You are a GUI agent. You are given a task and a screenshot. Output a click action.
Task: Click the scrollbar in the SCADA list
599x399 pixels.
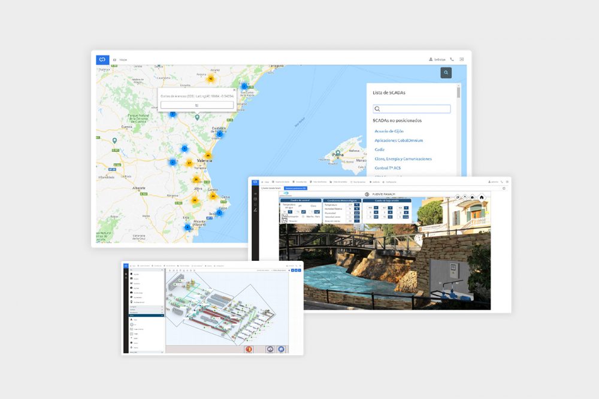coord(458,93)
